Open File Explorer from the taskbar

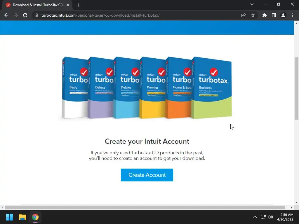click(x=22, y=217)
